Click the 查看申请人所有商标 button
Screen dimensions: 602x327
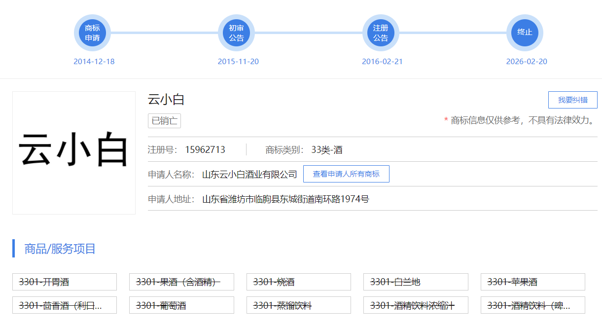[346, 174]
